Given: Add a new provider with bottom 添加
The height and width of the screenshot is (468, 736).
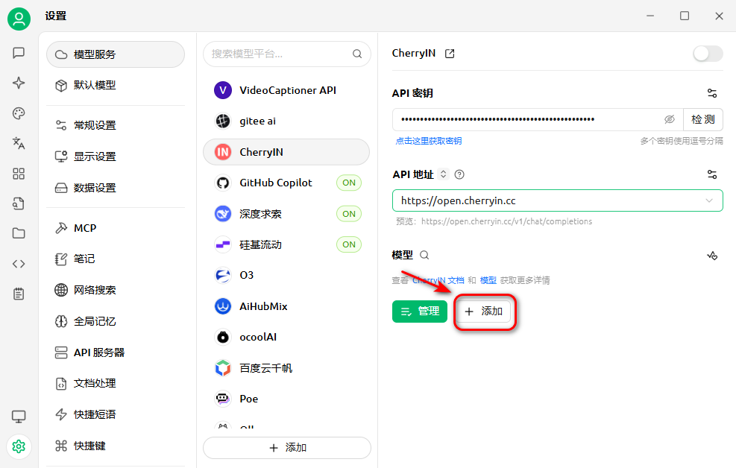Looking at the screenshot, I should tap(287, 448).
